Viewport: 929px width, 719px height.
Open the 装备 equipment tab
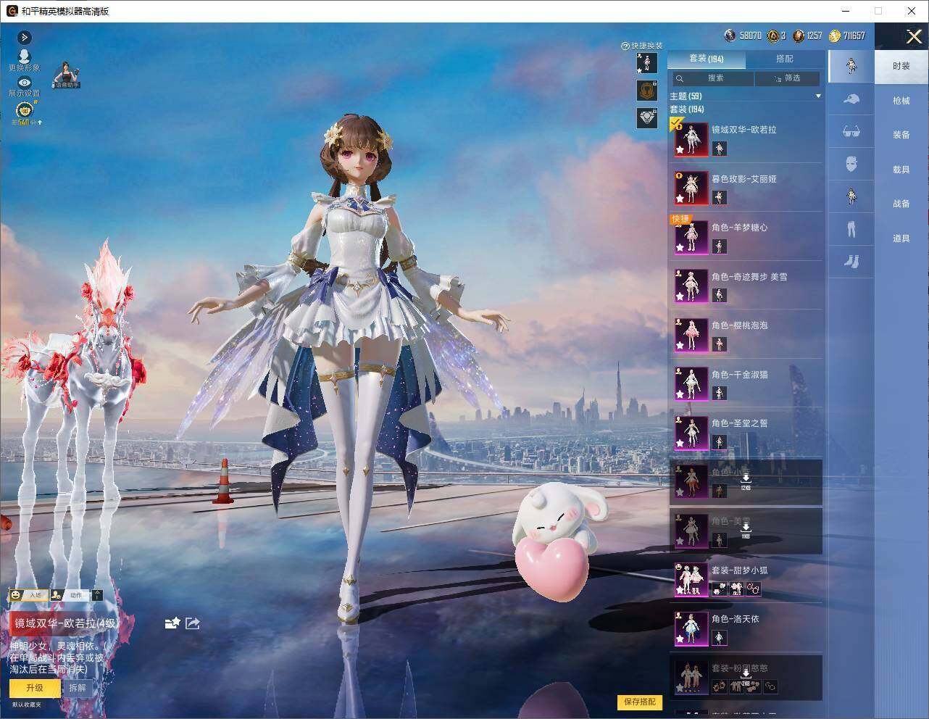(x=901, y=135)
